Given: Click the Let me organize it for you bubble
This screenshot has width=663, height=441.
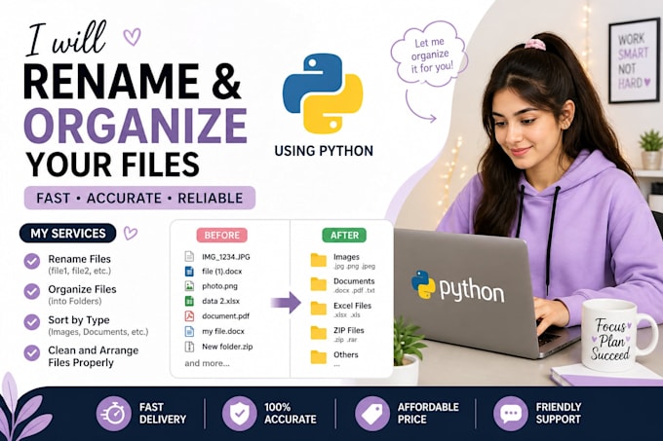Looking at the screenshot, I should 429,54.
